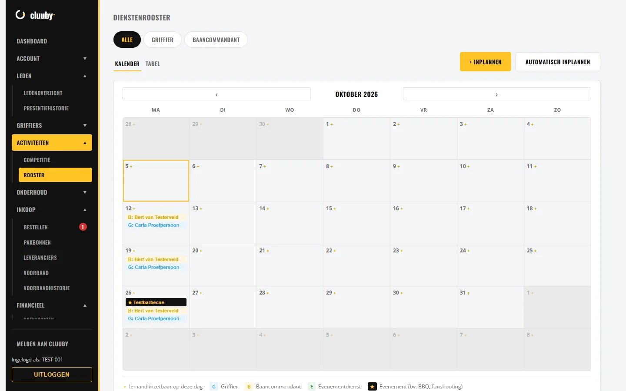The image size is (626, 391).
Task: Click the Evenement star legend icon
Action: 372,387
